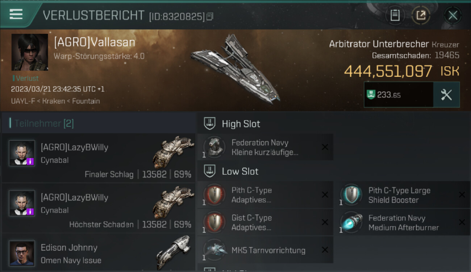Remove the Federation Navy Kleine kurzläufige item

tap(325, 147)
